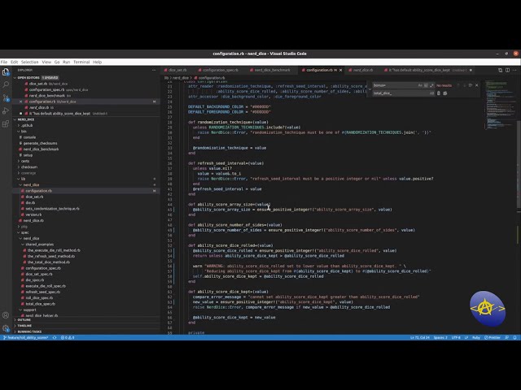Open the Source Control view

(6, 97)
